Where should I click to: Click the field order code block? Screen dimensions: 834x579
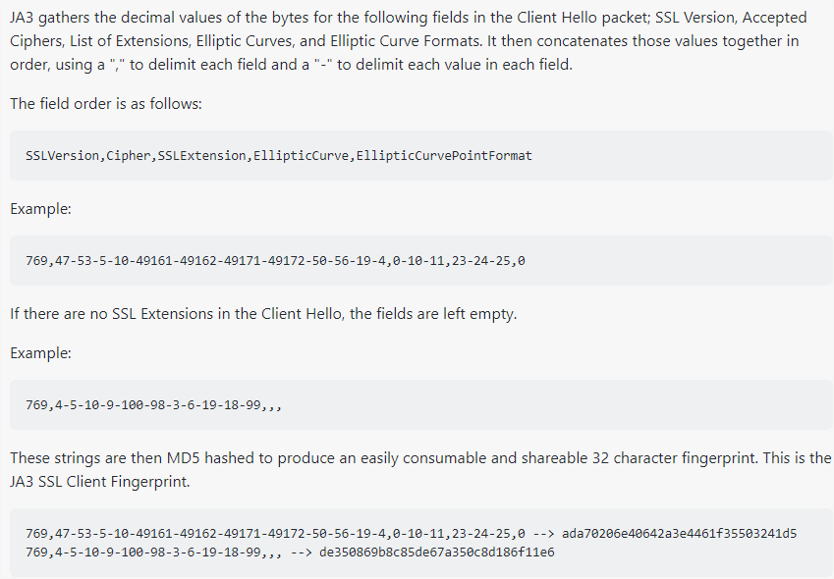coord(421,156)
